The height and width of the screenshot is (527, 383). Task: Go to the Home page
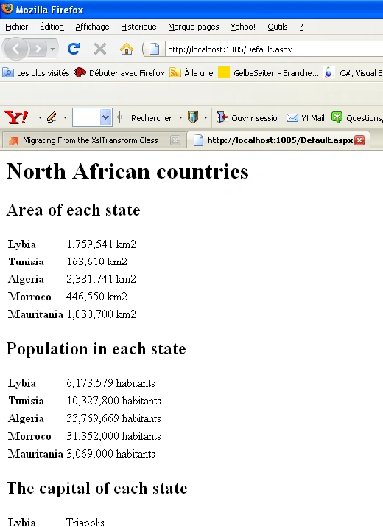click(x=127, y=49)
